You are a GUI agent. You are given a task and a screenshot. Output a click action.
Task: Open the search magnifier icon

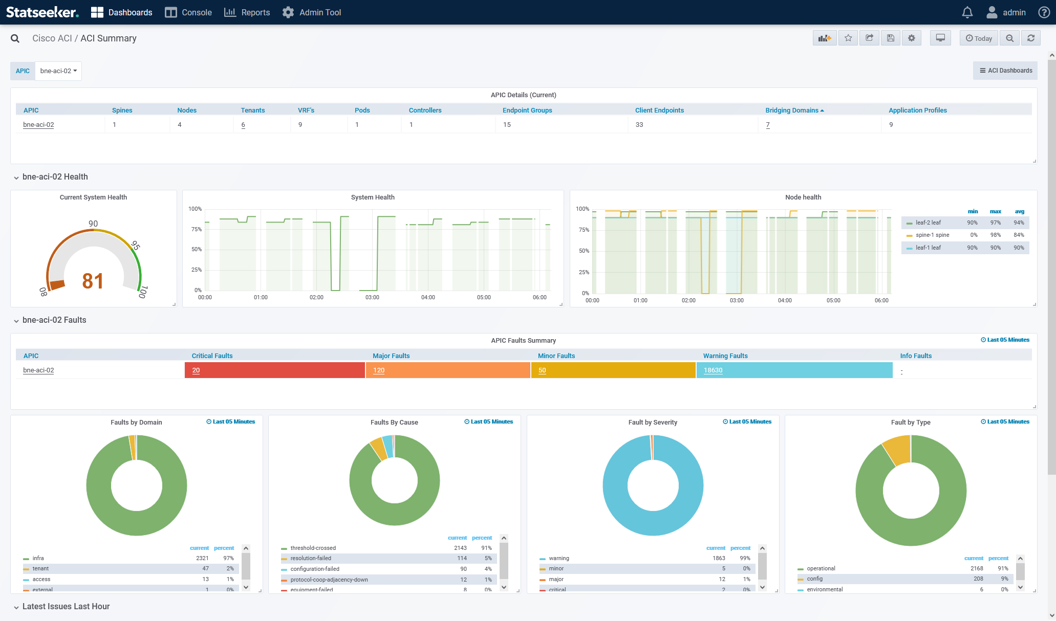[x=15, y=38]
